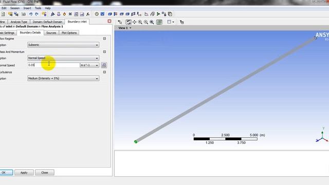Open the Medium (Intensity = 5%) dropdown
Image resolution: width=329 pixels, height=185 pixels.
(x=63, y=79)
